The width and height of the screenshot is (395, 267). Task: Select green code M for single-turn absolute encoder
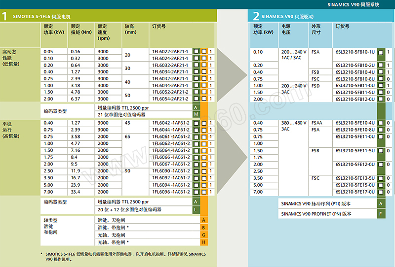tap(196, 114)
